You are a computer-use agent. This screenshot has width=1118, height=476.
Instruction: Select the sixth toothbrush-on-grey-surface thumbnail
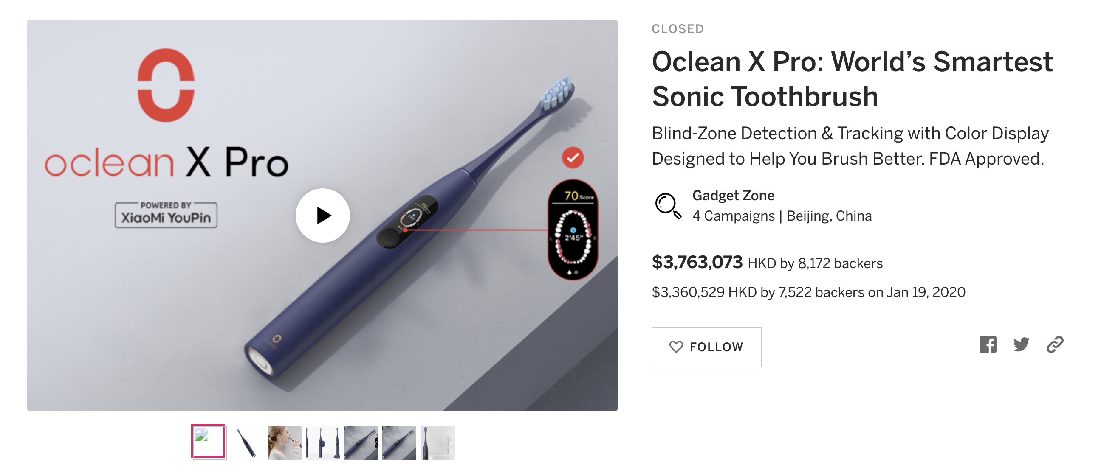(x=399, y=442)
